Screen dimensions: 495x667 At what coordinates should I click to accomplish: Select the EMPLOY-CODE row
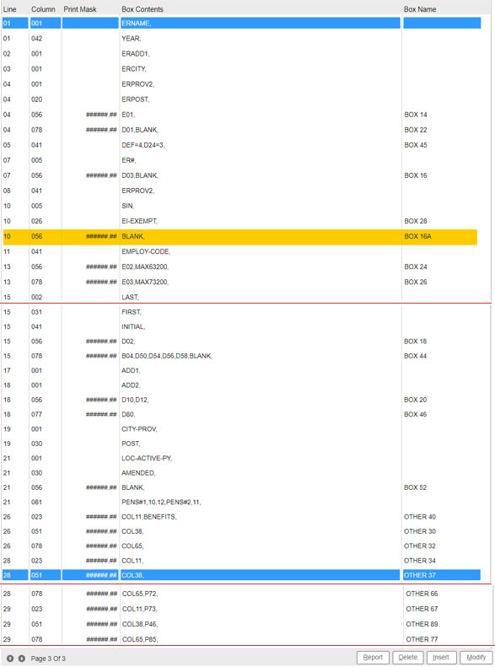pyautogui.click(x=241, y=251)
